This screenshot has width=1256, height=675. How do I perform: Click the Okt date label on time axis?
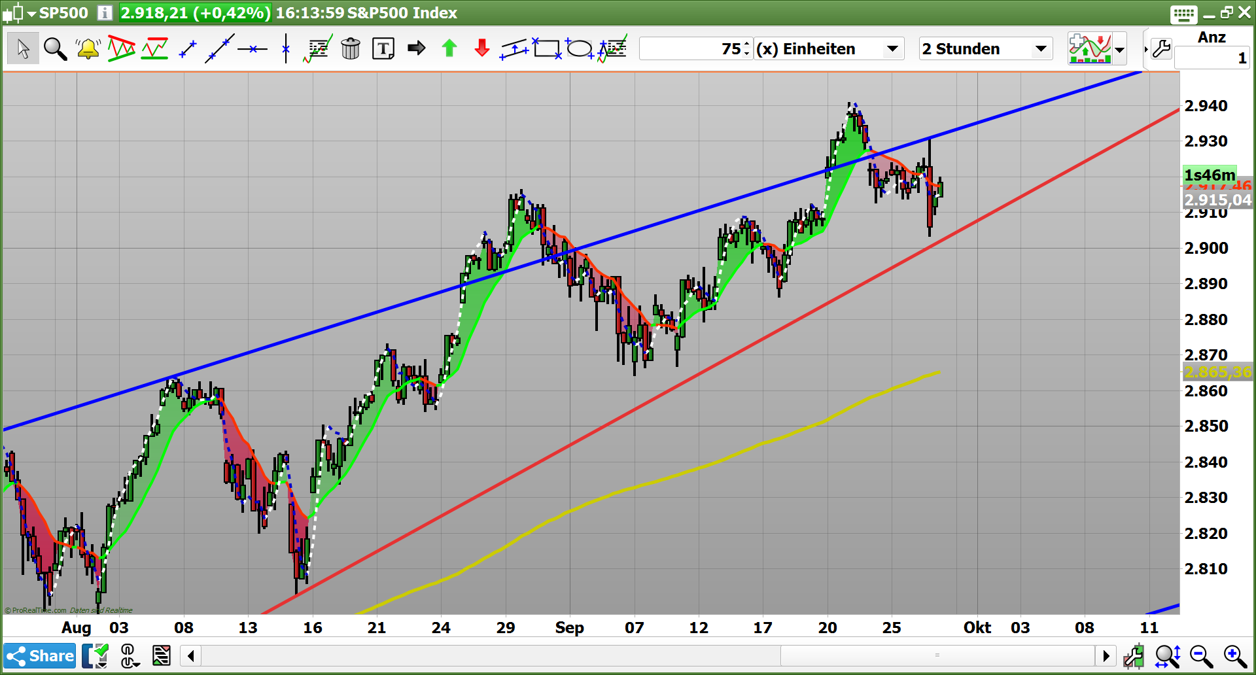977,628
